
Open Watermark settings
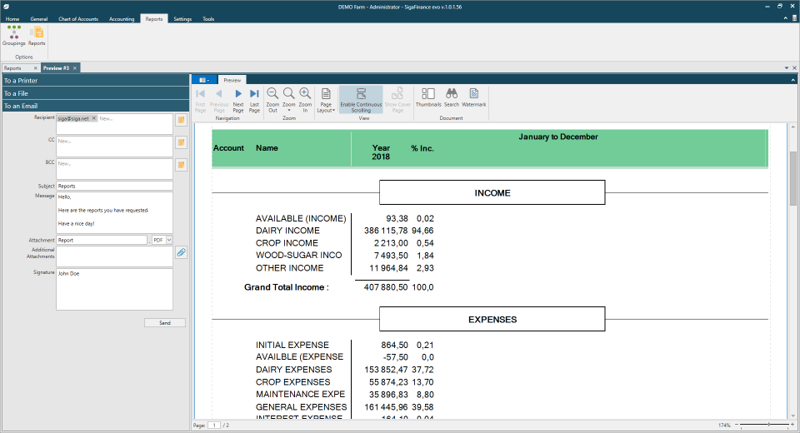[x=474, y=97]
